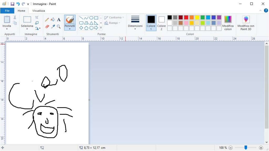This screenshot has width=269, height=151.
Task: Zoom in with the plus button
Action: [x=261, y=148]
